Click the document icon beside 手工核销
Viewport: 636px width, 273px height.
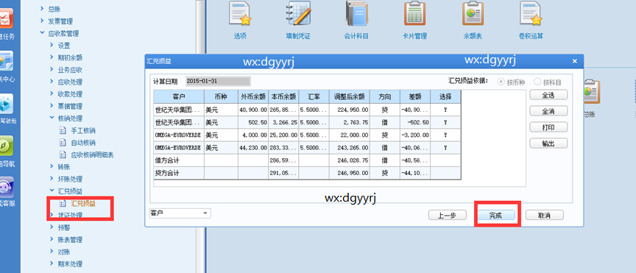[x=63, y=131]
